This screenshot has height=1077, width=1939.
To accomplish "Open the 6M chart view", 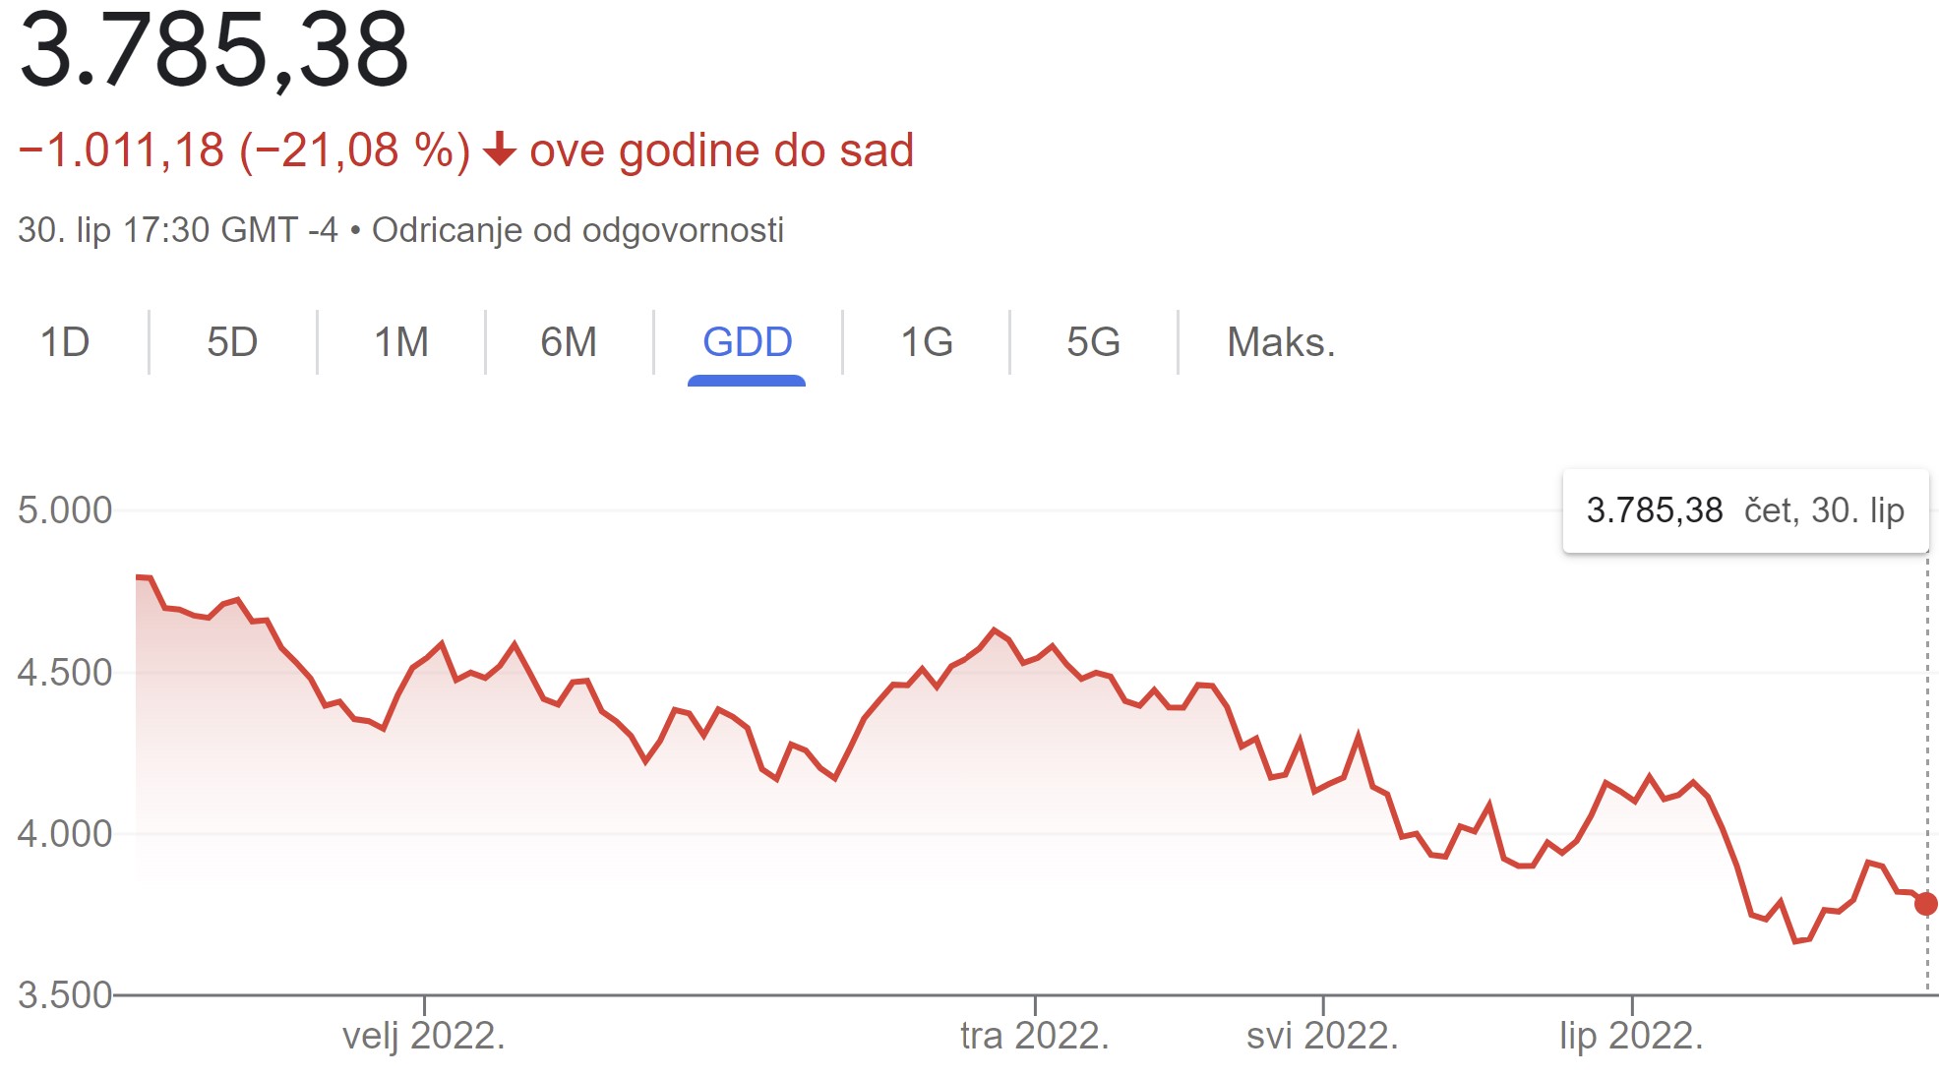I will click(569, 342).
